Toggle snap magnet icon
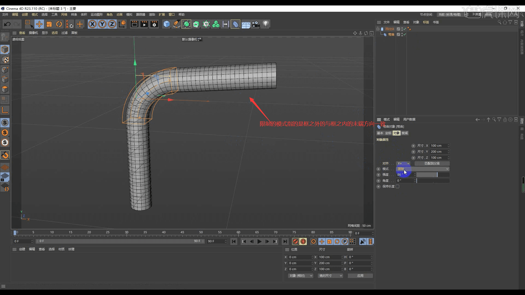The image size is (525, 295). [x=5, y=155]
